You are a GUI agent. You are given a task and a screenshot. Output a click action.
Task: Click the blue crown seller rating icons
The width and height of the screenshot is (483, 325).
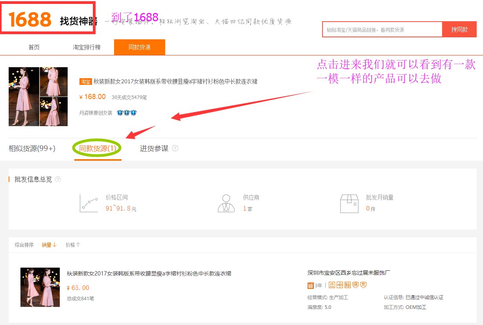[x=127, y=113]
